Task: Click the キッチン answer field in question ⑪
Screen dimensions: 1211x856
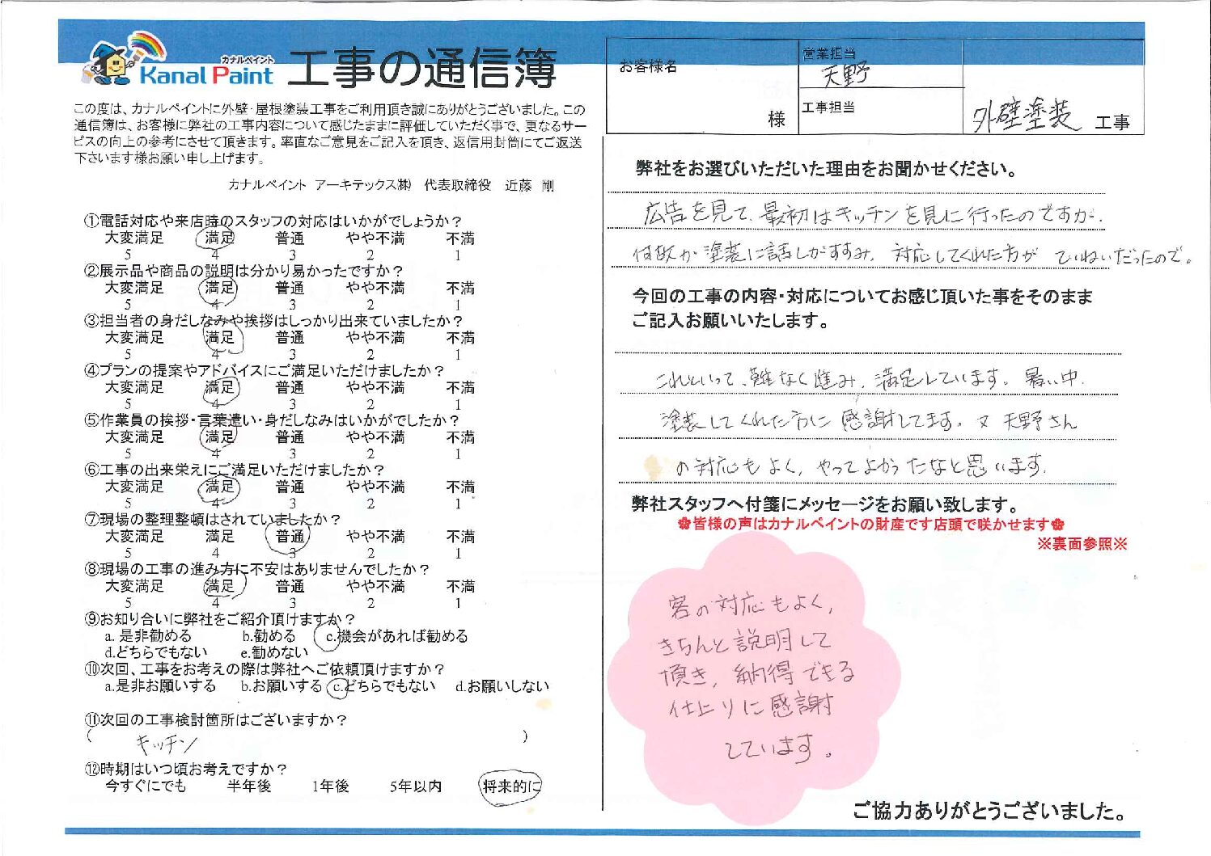Action: pos(307,740)
